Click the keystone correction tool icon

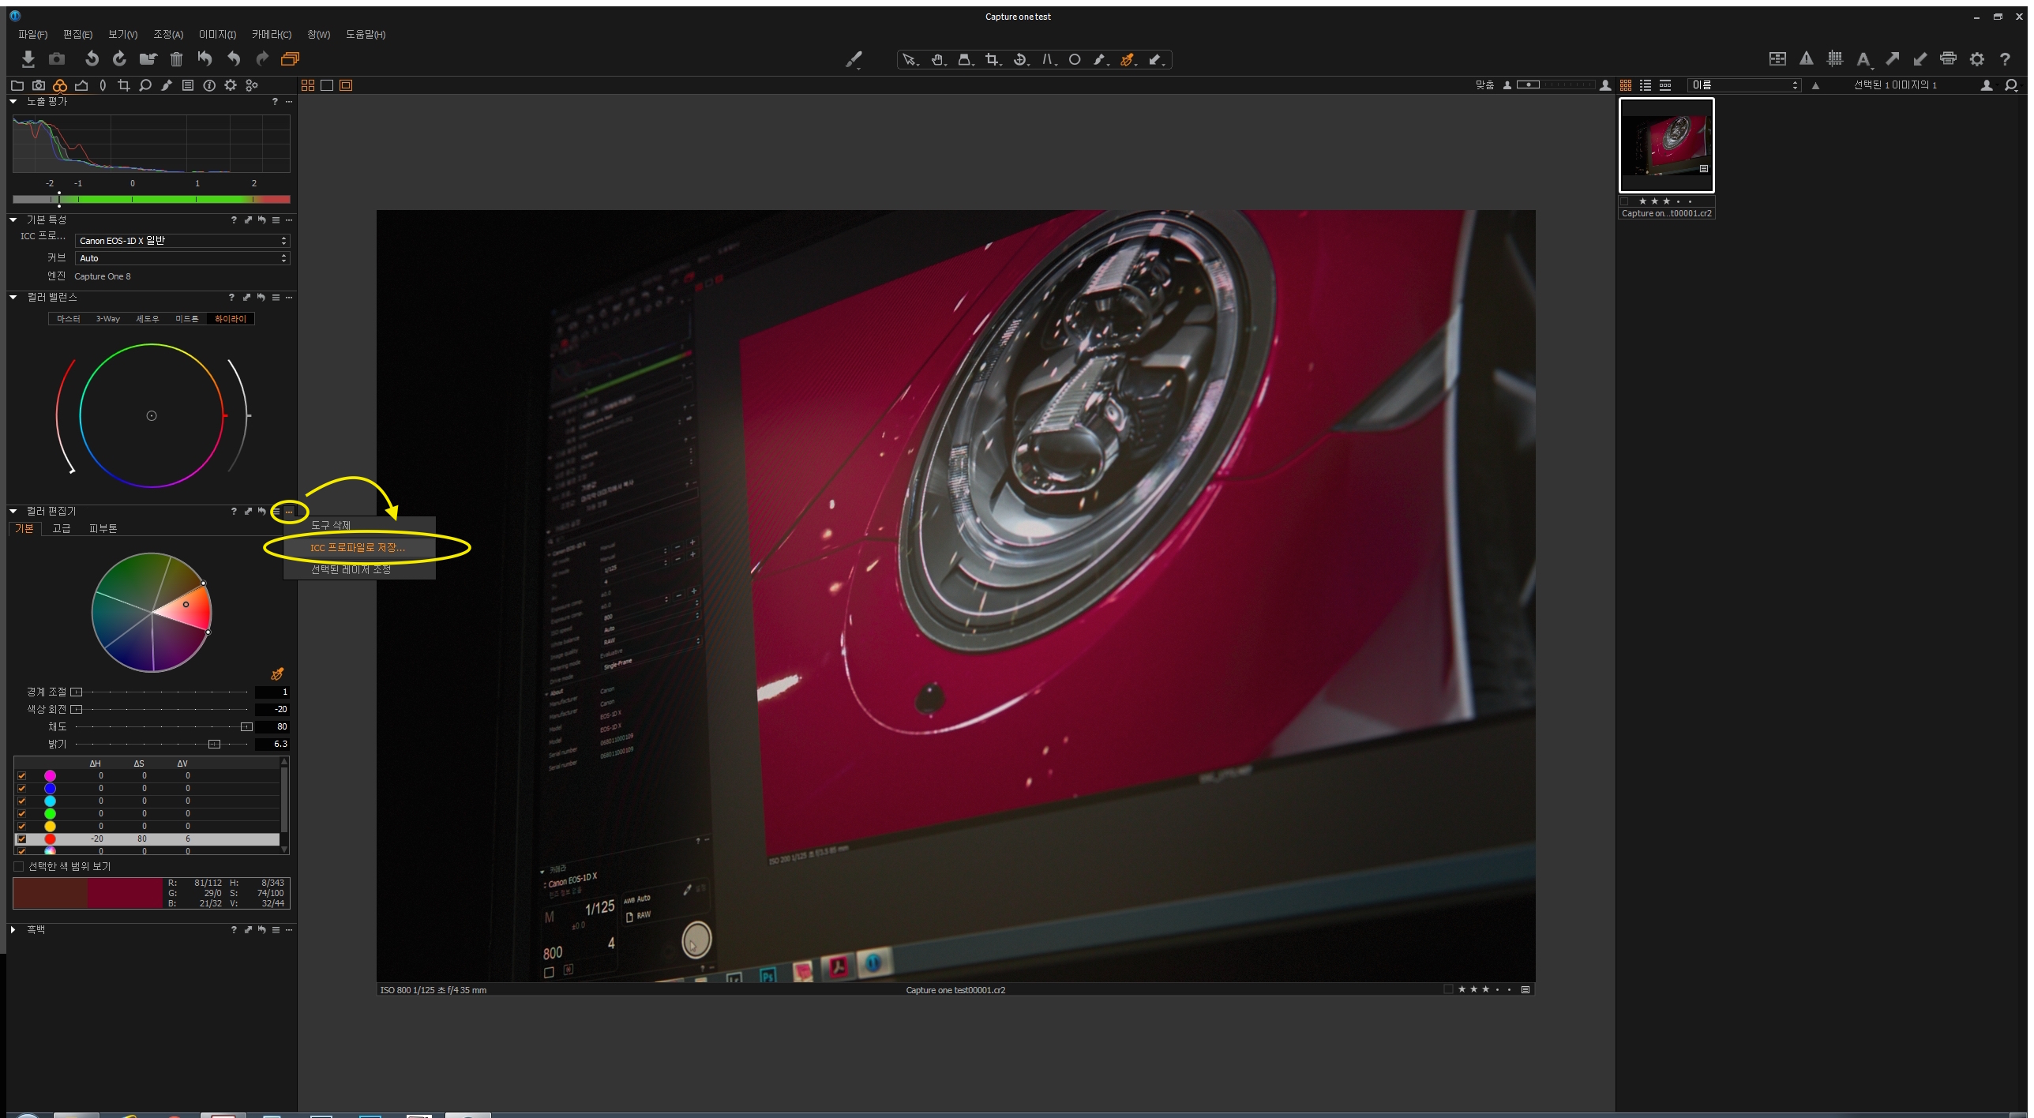click(x=1047, y=60)
